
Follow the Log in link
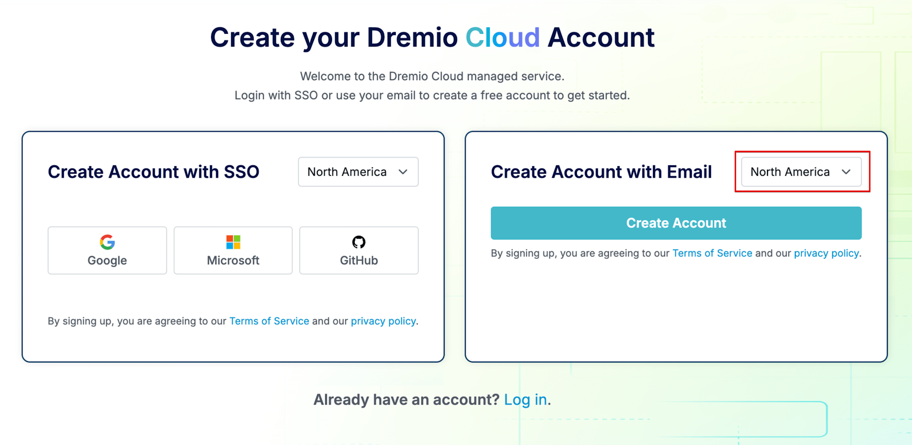click(x=525, y=399)
